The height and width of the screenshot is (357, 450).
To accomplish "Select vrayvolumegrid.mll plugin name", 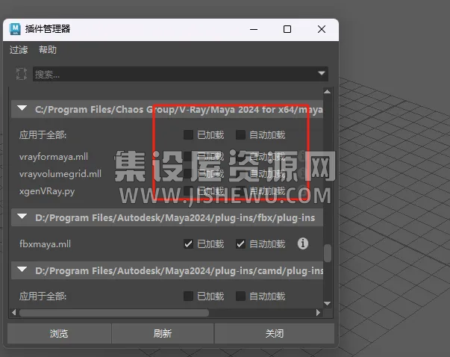I will point(60,174).
